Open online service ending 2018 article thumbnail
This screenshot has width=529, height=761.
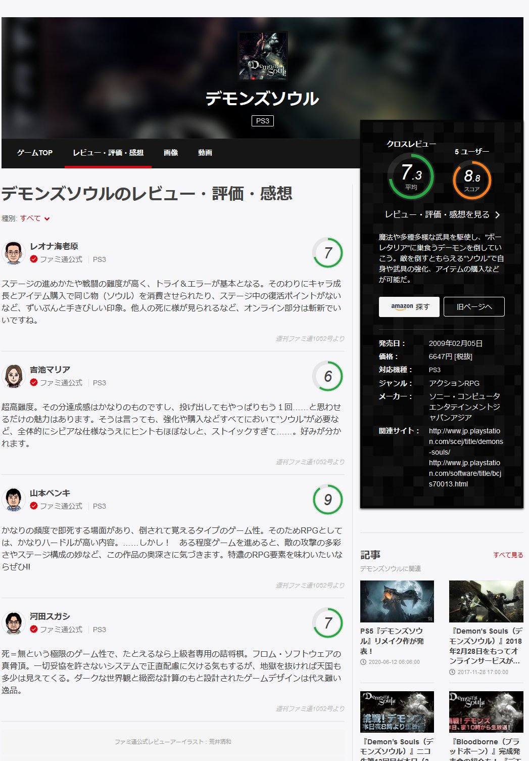pyautogui.click(x=486, y=601)
